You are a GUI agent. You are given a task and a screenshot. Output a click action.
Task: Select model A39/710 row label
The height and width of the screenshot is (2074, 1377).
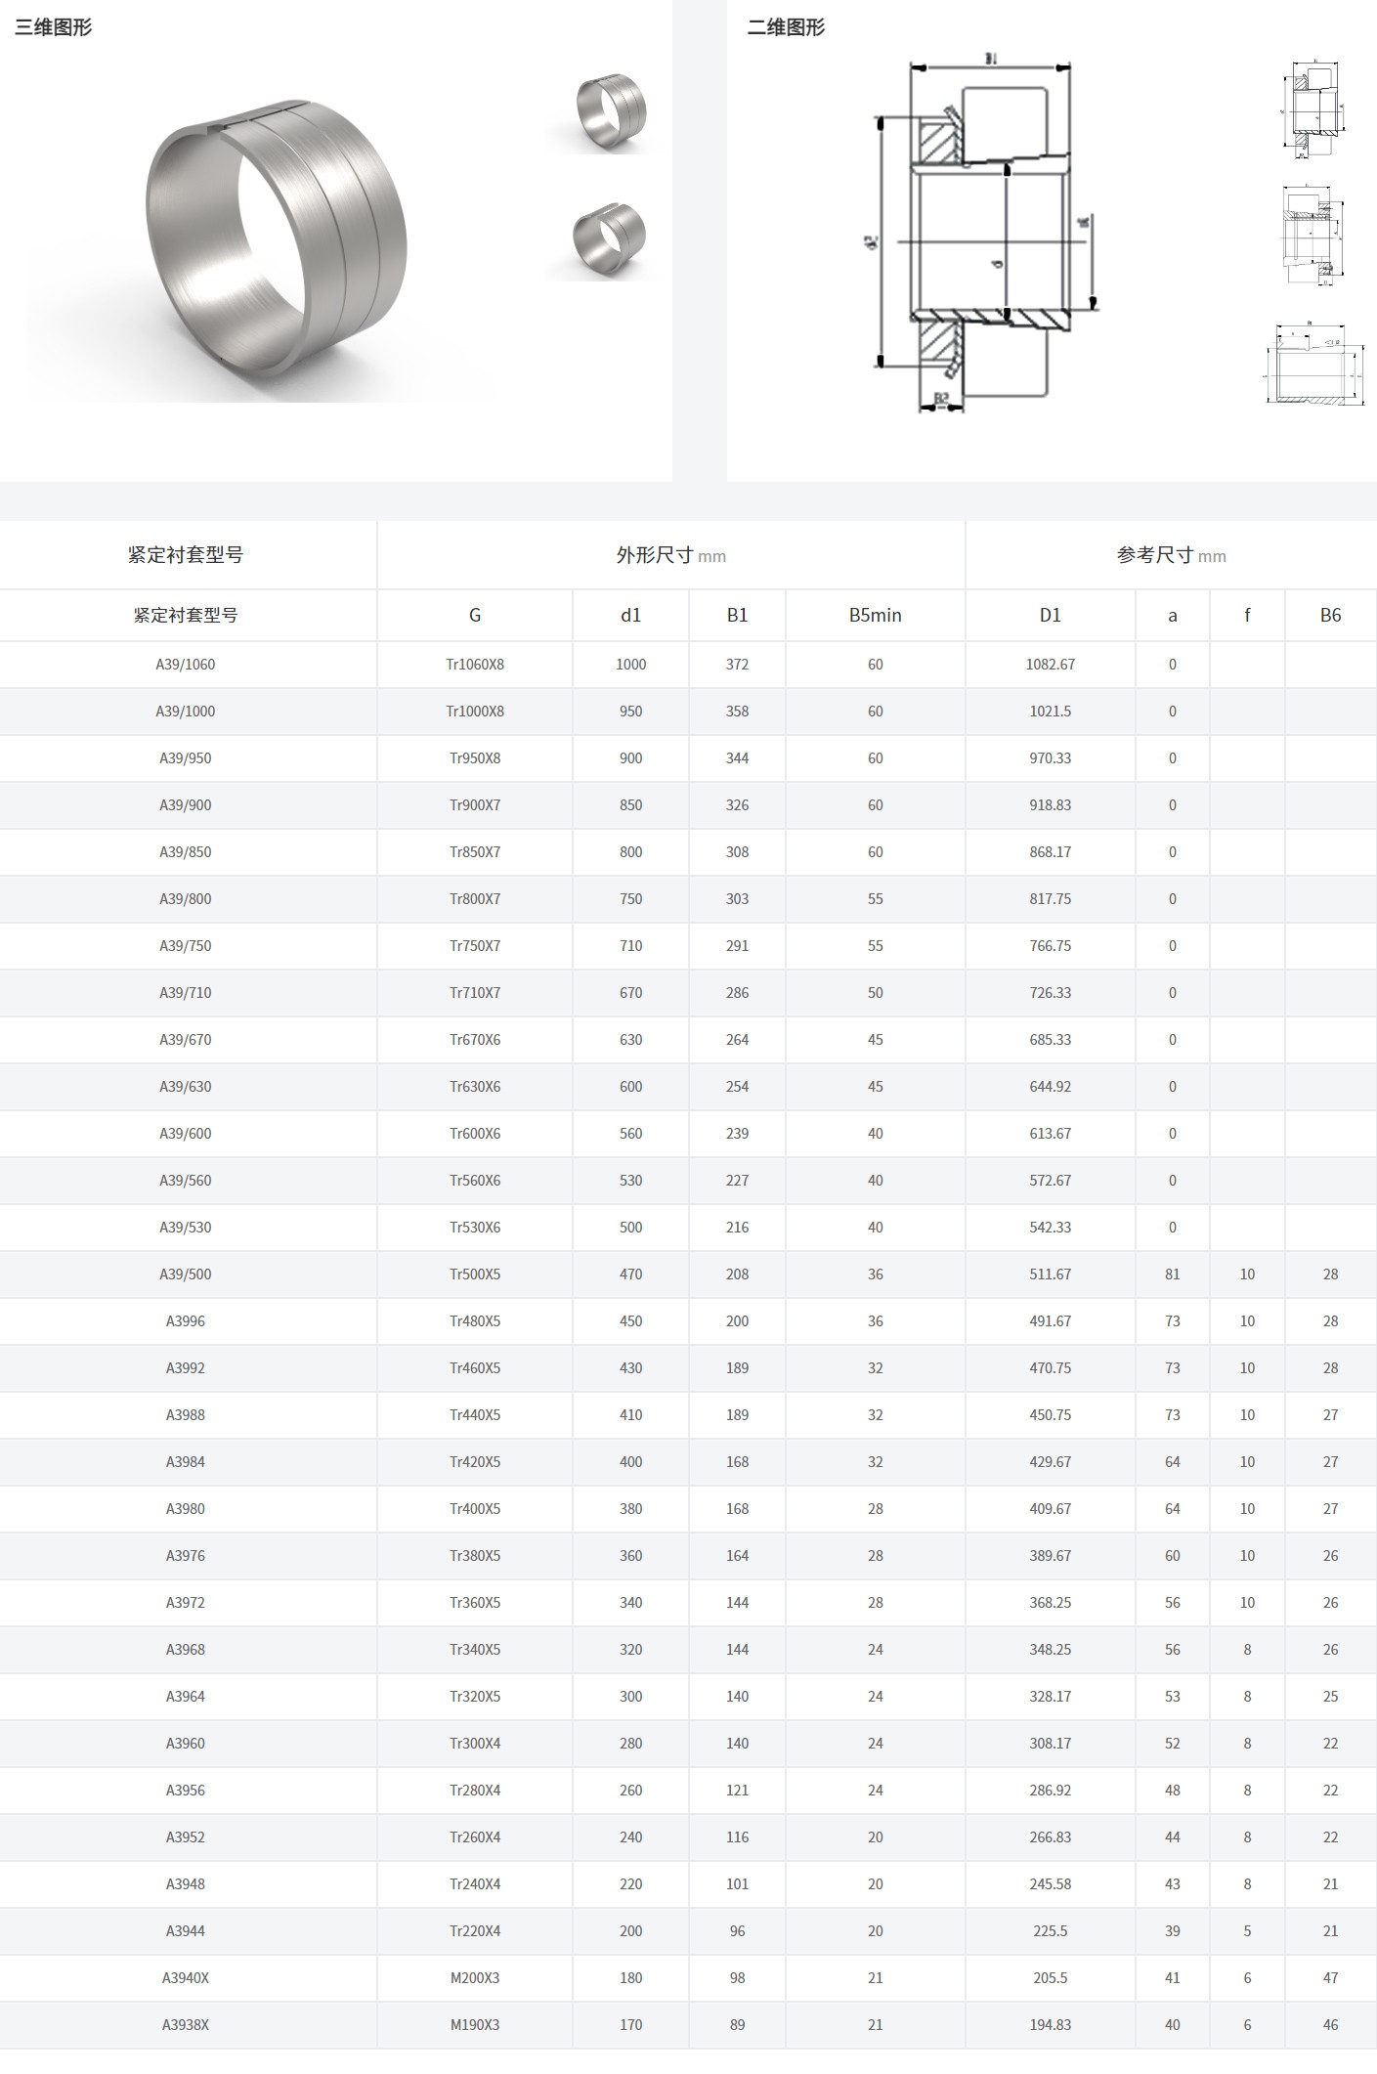[186, 993]
